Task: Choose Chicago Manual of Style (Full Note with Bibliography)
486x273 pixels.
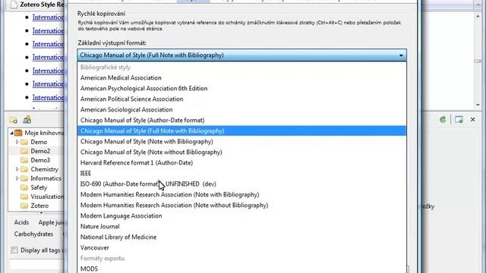Action: [241, 130]
